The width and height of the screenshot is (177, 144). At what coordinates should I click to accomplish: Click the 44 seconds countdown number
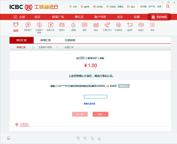point(108,86)
